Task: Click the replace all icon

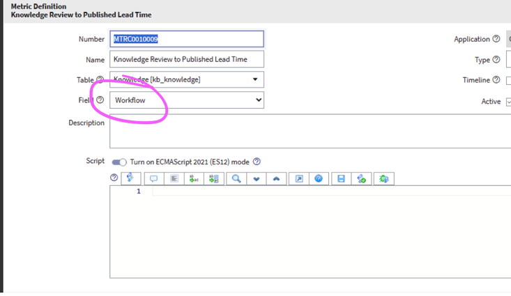Action: click(x=214, y=178)
